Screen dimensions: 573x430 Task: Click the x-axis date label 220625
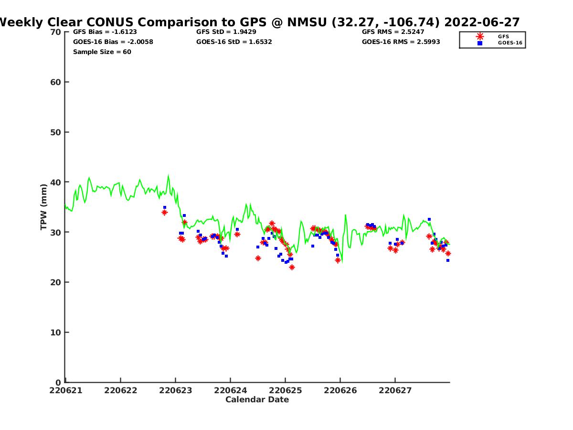(285, 391)
